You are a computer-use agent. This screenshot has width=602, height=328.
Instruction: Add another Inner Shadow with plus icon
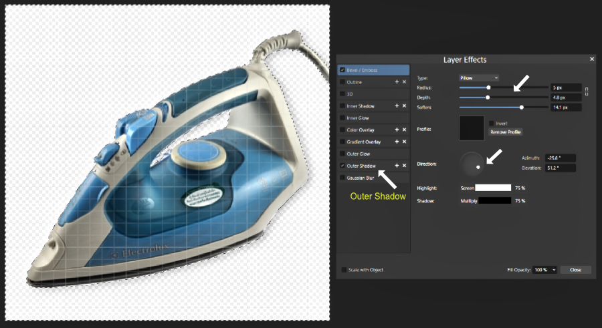(x=397, y=106)
